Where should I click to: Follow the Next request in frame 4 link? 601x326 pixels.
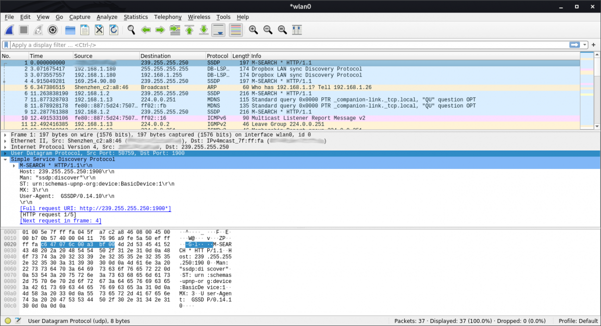coord(60,220)
